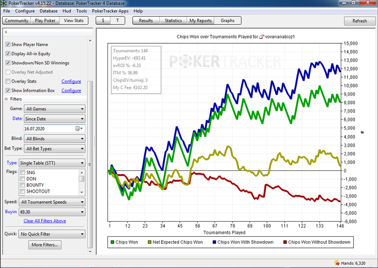Viewport: 378px width, 268px height.
Task: Click the Buyin filter label link
Action: coord(11,212)
